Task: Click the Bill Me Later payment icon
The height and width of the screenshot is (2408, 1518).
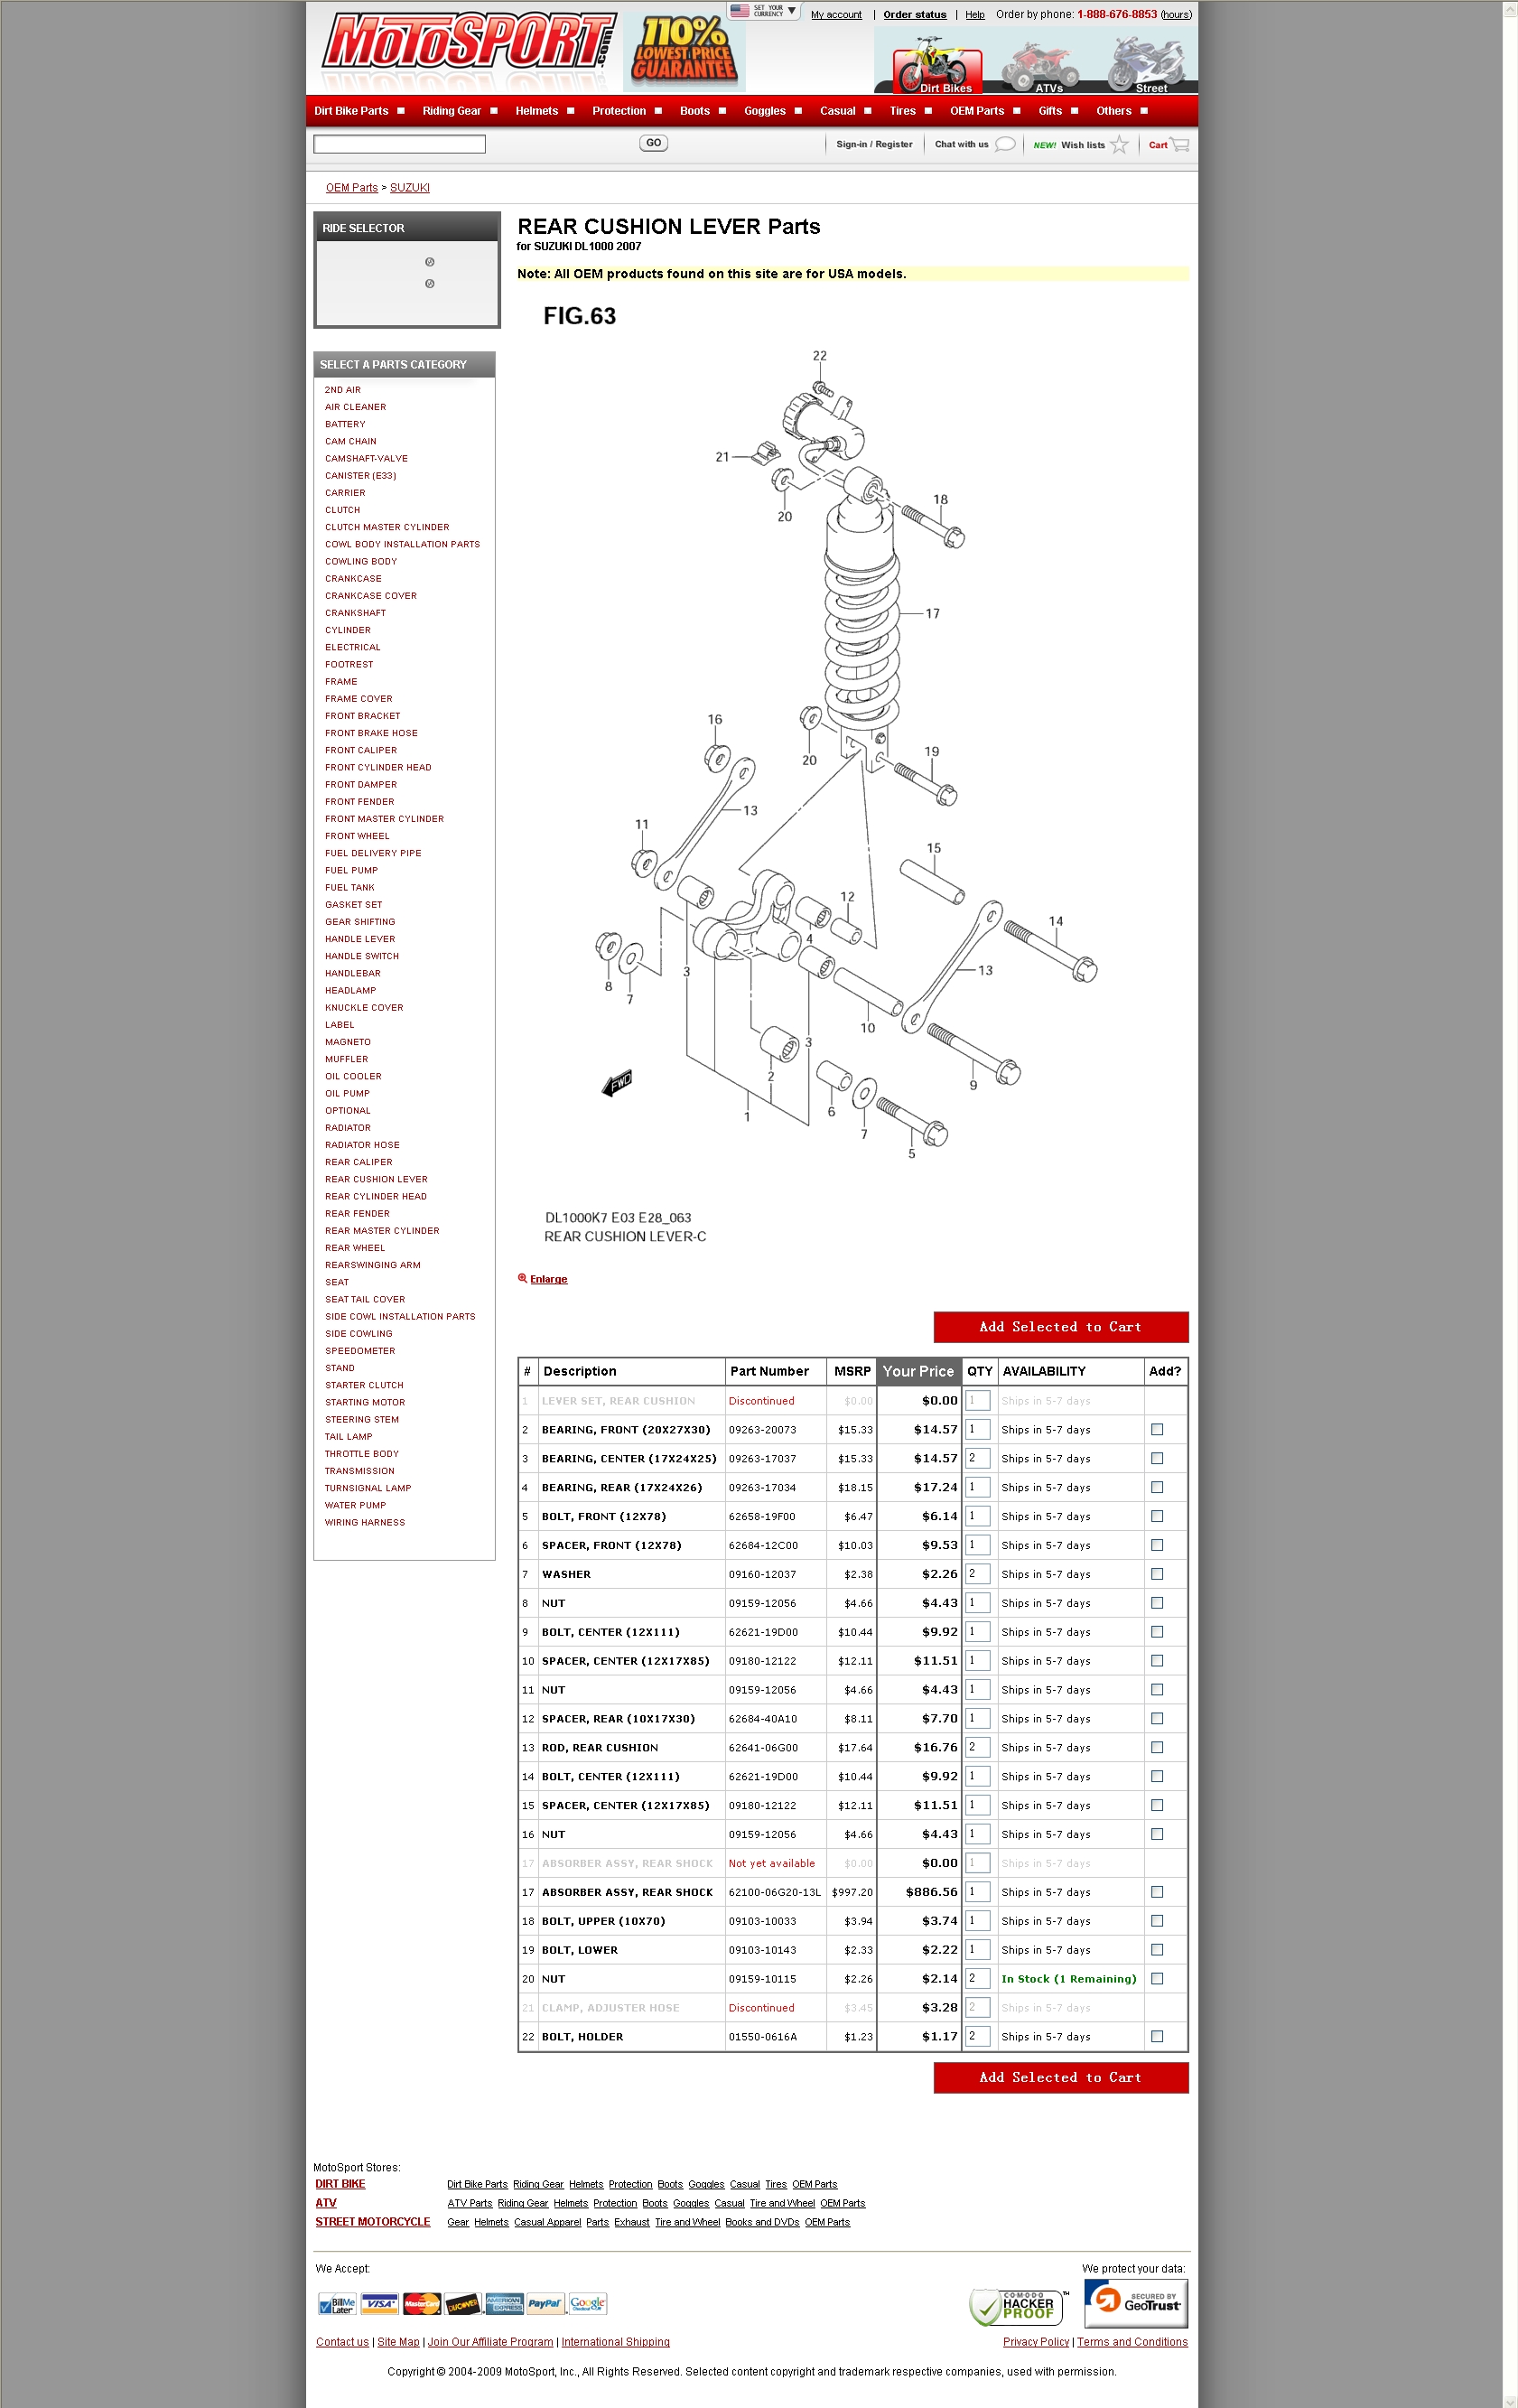Action: pyautogui.click(x=337, y=2304)
